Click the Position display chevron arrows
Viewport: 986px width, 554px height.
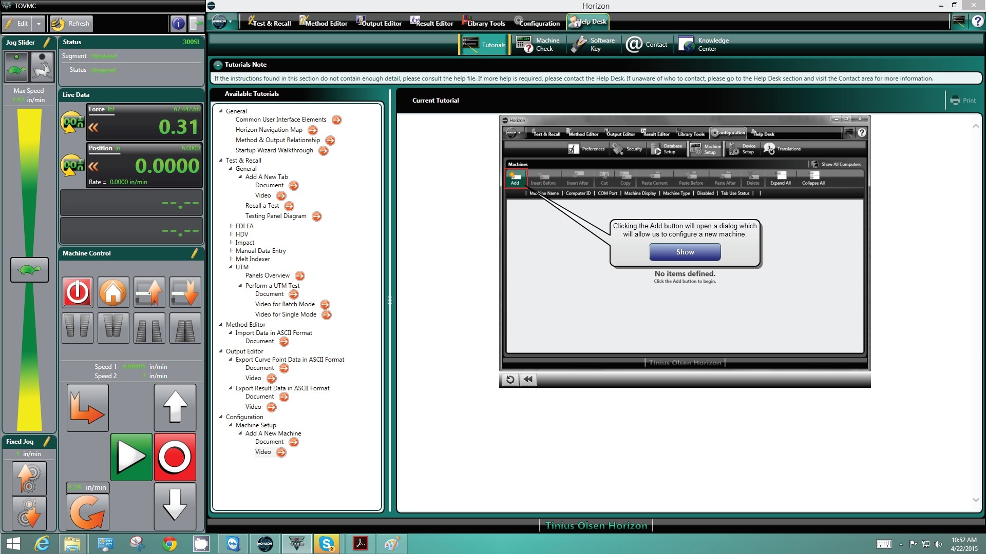pyautogui.click(x=93, y=166)
